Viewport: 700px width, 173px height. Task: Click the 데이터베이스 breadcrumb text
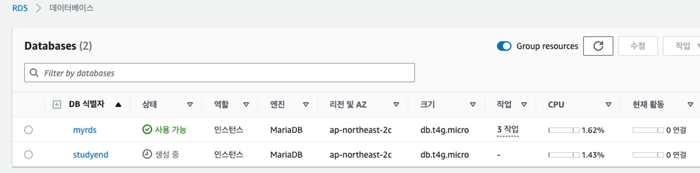[71, 8]
